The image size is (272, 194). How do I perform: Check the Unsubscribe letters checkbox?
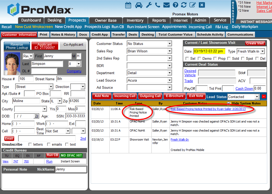click(x=30, y=145)
